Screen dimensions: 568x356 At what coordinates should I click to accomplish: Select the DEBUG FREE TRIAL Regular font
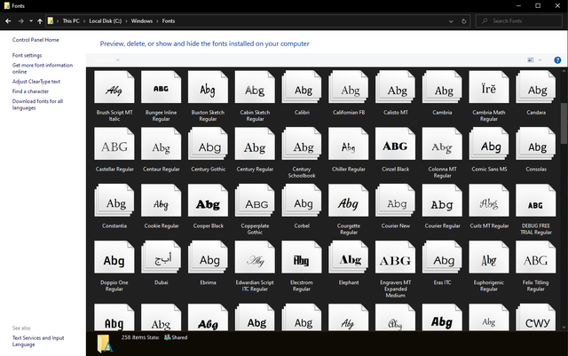(536, 201)
